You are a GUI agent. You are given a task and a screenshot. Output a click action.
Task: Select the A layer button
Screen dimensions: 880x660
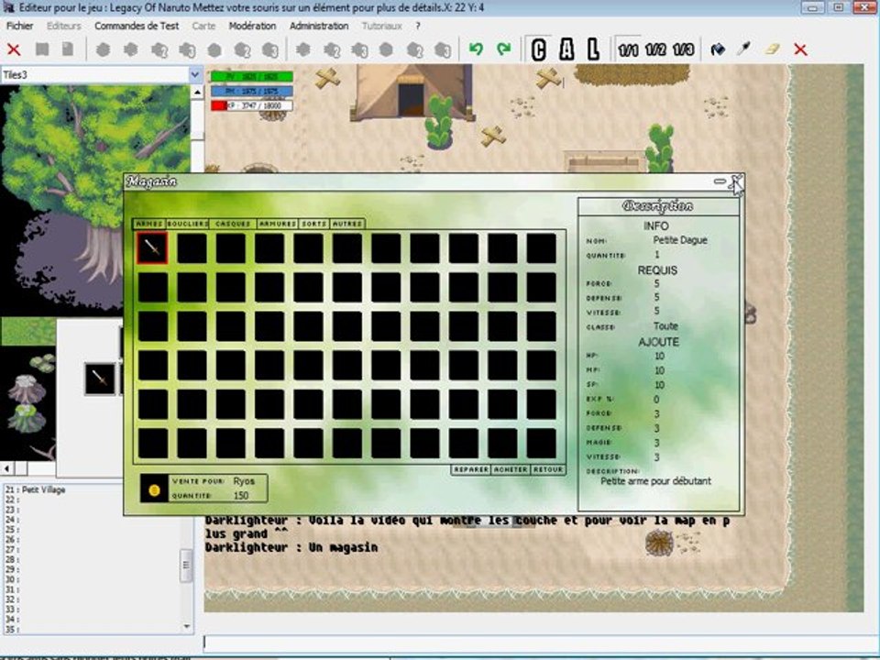pos(566,49)
